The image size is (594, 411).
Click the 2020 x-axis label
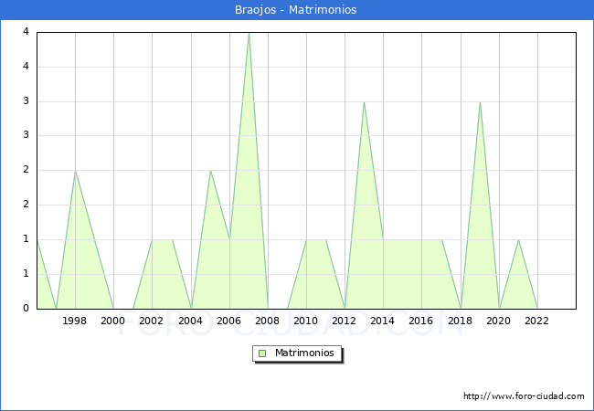pyautogui.click(x=498, y=321)
